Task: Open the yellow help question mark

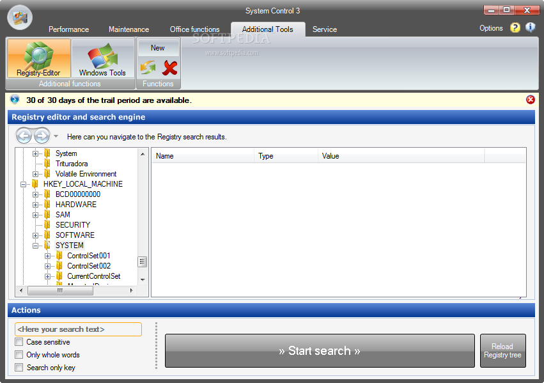Action: (x=515, y=27)
